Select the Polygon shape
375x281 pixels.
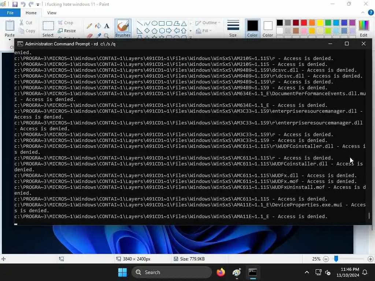click(177, 23)
